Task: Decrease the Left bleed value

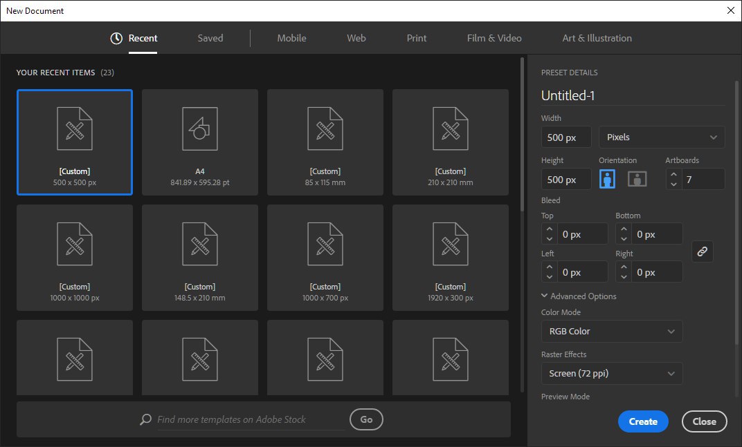Action: [549, 277]
